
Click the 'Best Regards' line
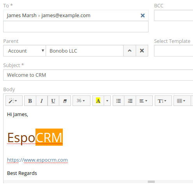coord(22,173)
